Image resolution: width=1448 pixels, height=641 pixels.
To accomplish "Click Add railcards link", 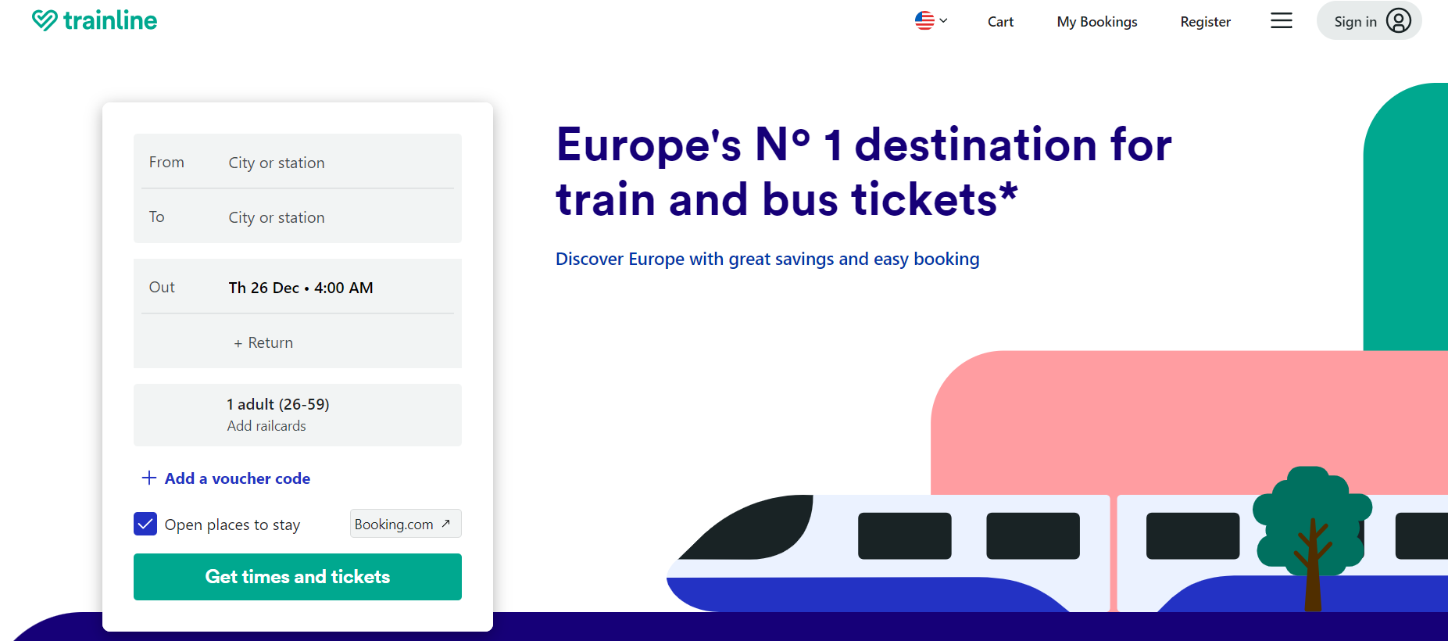I will pyautogui.click(x=266, y=426).
